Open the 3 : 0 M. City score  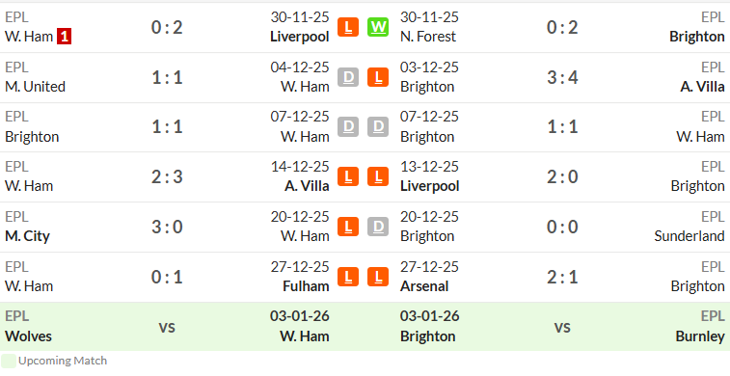click(x=167, y=228)
